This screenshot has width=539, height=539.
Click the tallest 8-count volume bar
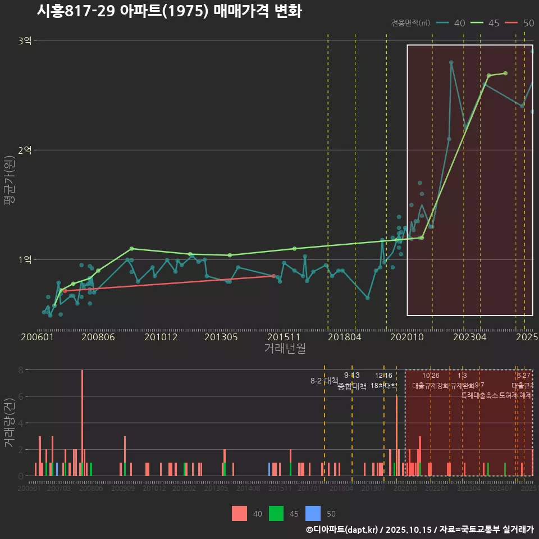(82, 422)
